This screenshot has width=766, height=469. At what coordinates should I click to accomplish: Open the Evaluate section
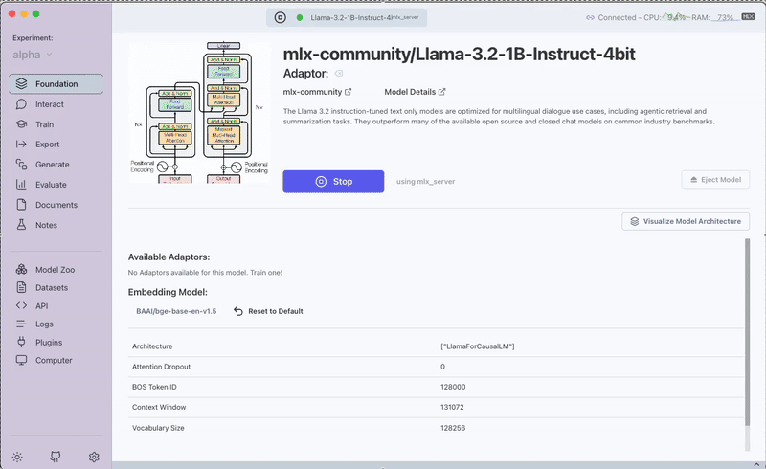pyautogui.click(x=51, y=185)
